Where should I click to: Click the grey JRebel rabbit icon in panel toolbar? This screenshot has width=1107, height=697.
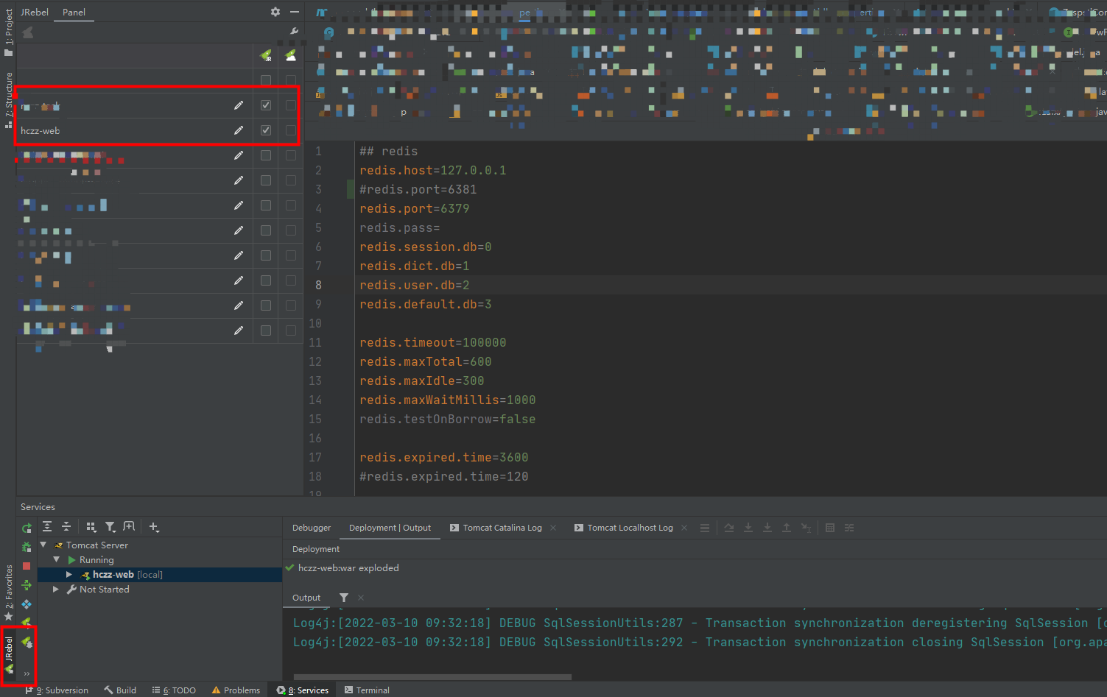point(28,32)
